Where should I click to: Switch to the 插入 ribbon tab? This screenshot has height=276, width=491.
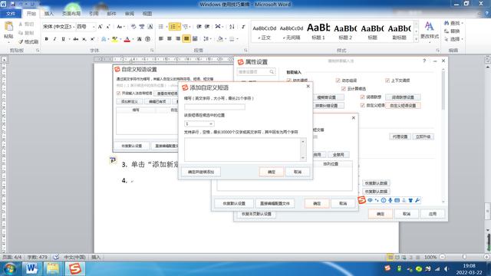[49, 14]
